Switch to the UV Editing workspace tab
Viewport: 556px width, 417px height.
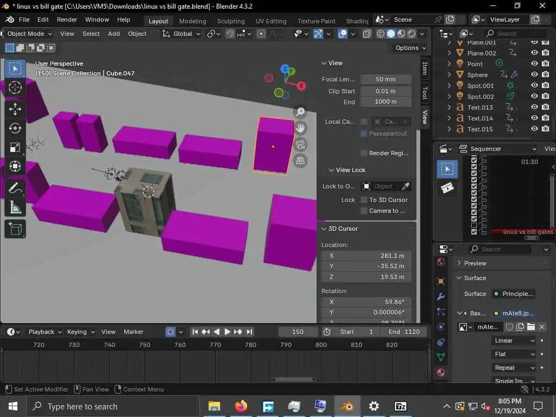click(271, 21)
